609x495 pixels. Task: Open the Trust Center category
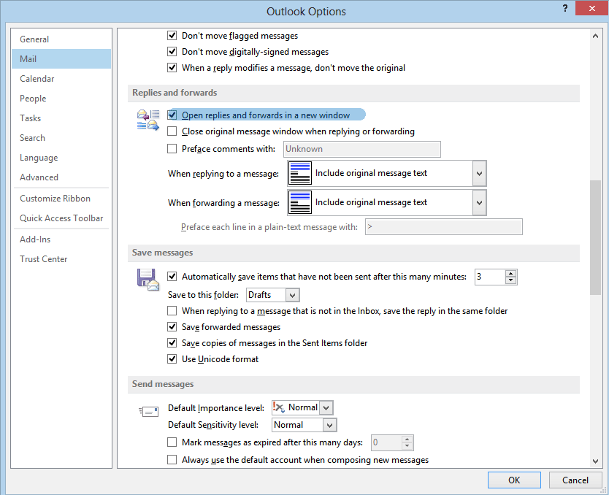point(44,259)
